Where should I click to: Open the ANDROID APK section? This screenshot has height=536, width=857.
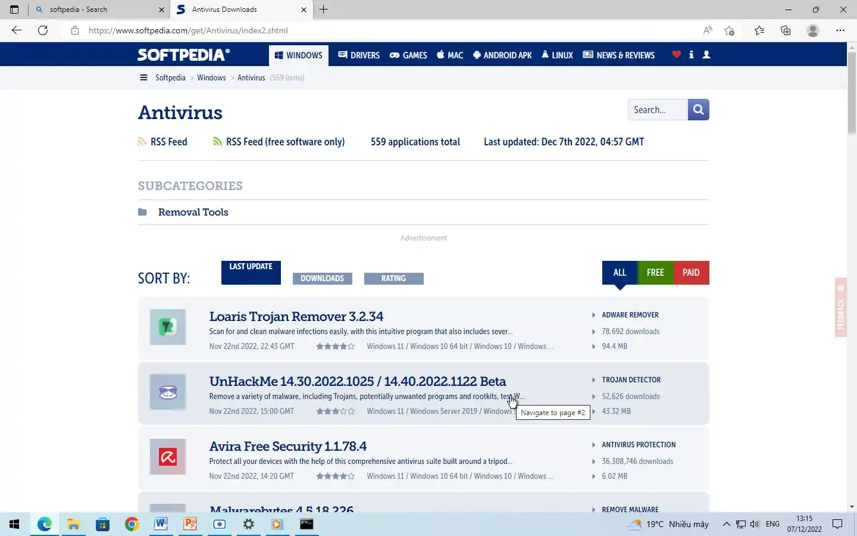pyautogui.click(x=502, y=55)
